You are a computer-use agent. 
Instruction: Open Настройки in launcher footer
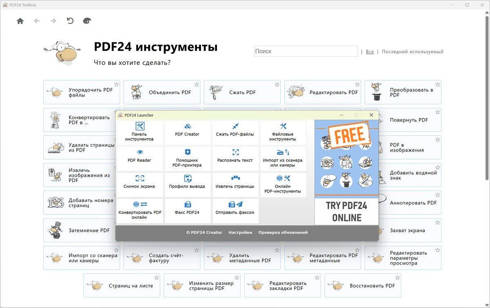[x=240, y=233]
